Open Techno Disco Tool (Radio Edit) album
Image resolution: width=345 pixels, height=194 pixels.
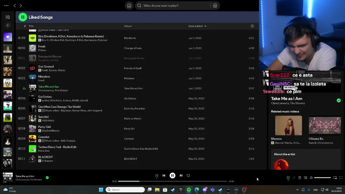[141, 149]
